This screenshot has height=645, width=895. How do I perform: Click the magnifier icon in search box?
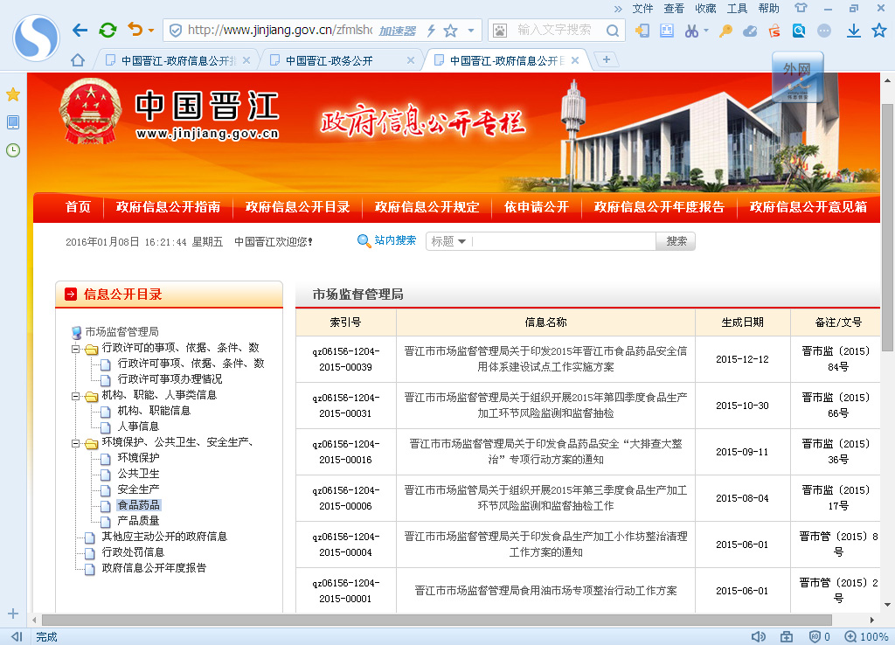(614, 31)
